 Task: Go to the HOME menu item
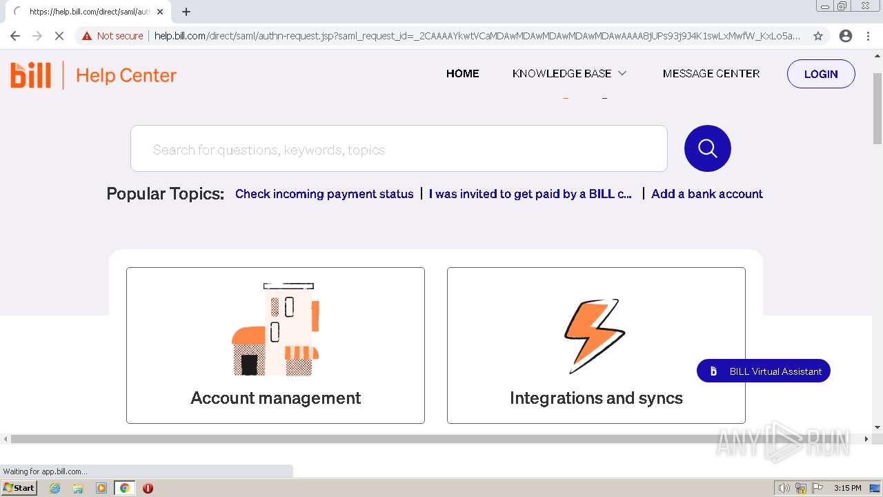pyautogui.click(x=462, y=73)
